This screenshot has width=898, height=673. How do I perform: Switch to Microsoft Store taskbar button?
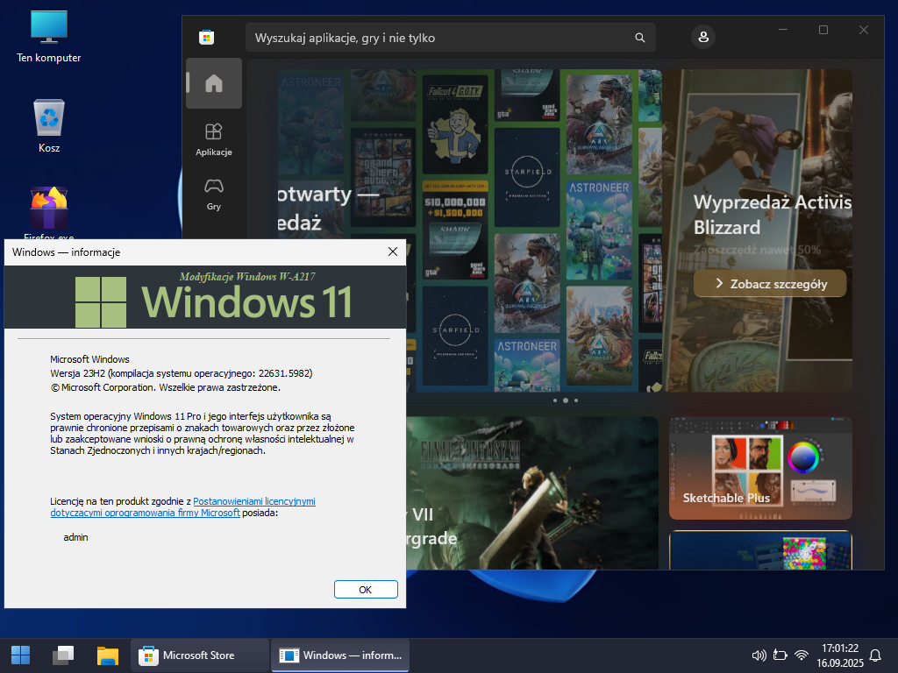pos(200,655)
